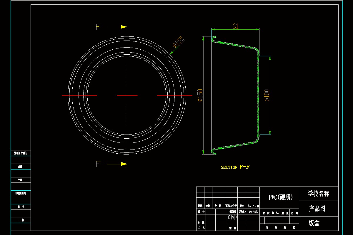This screenshot has height=235, width=353.
Task: Select the upper yellow section arrow
Action: 117,27
